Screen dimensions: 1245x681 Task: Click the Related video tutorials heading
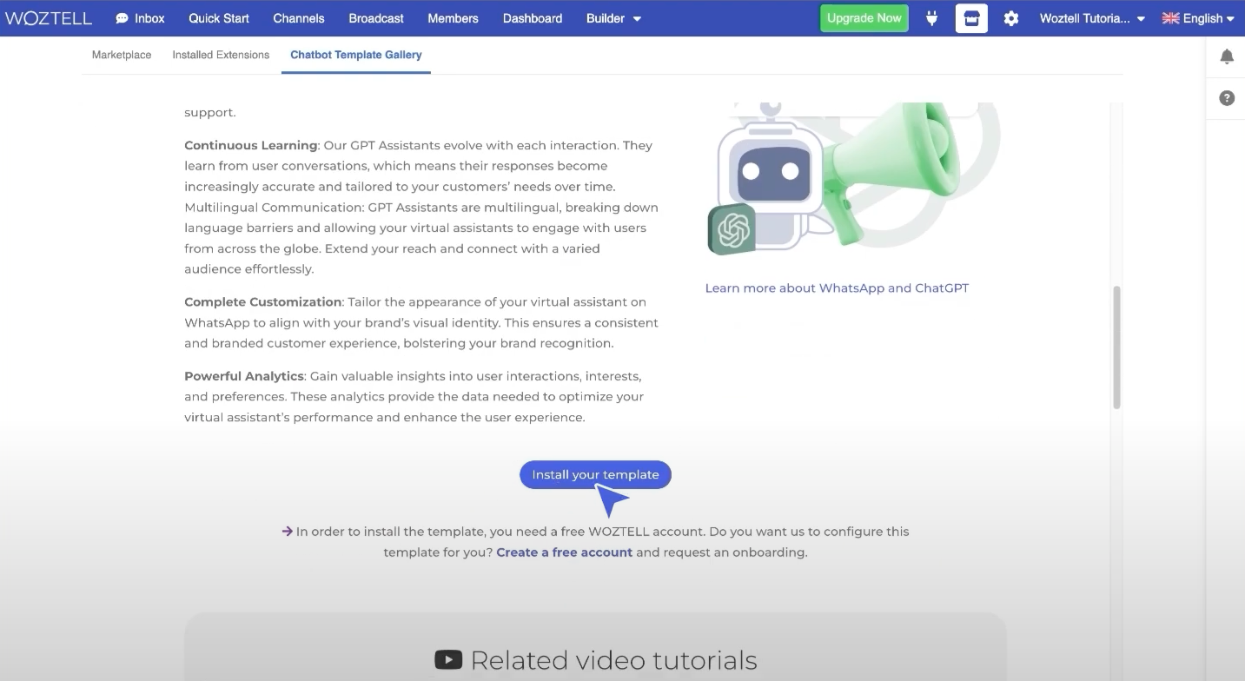[x=613, y=660]
